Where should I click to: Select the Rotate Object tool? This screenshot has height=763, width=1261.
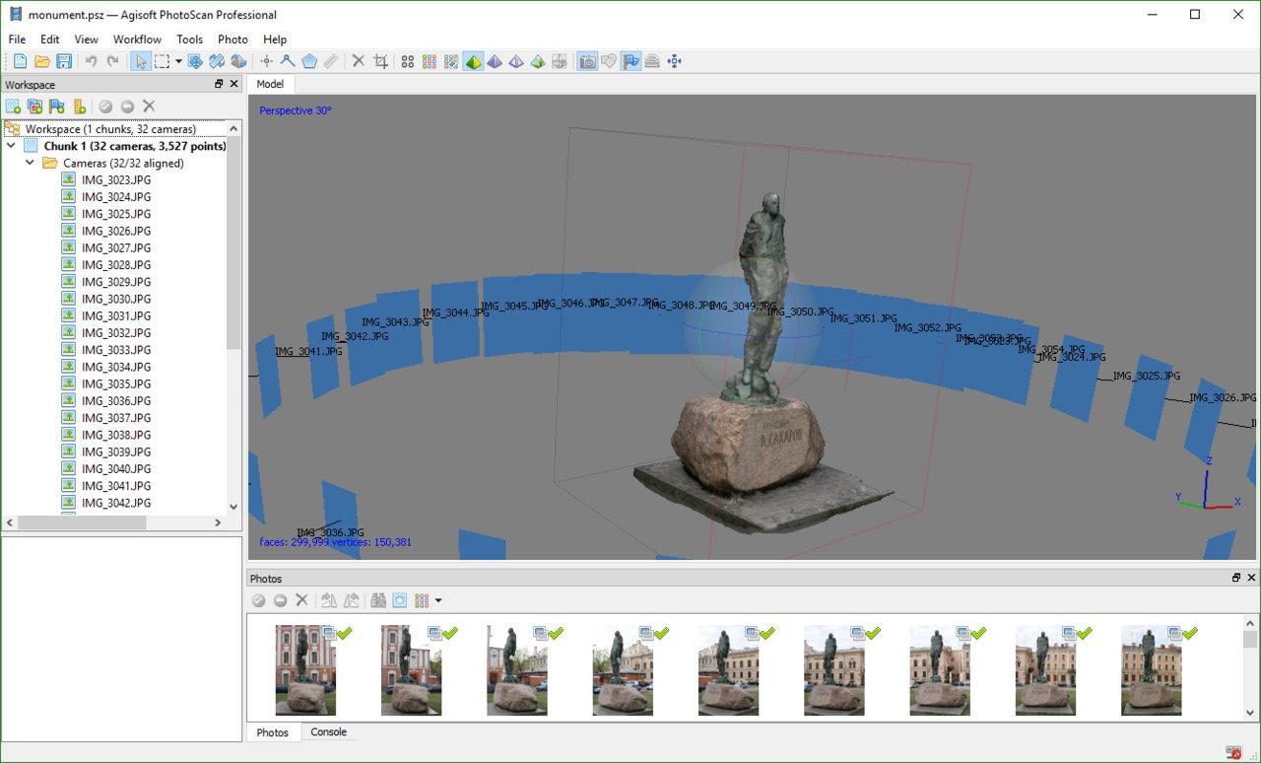click(238, 61)
